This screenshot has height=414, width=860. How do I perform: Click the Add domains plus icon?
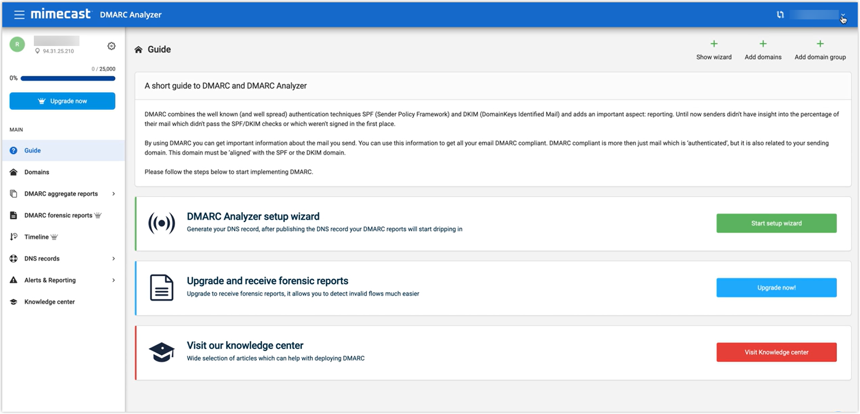click(762, 44)
